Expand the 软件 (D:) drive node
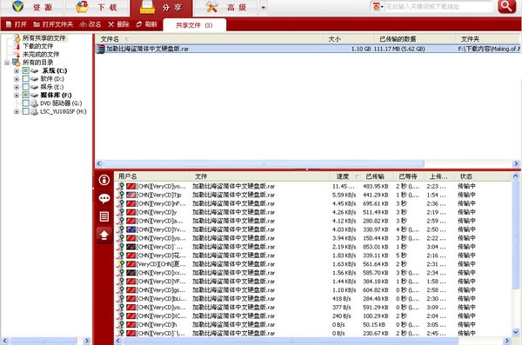Image resolution: width=522 pixels, height=345 pixels. (17, 79)
